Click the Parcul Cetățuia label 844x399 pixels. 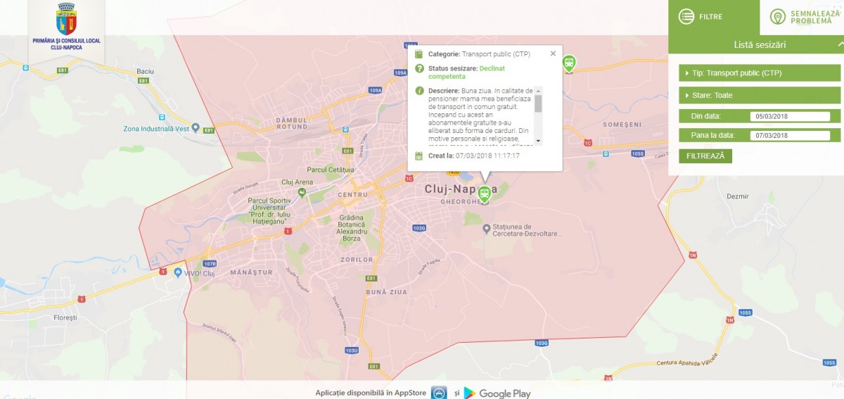click(x=331, y=170)
